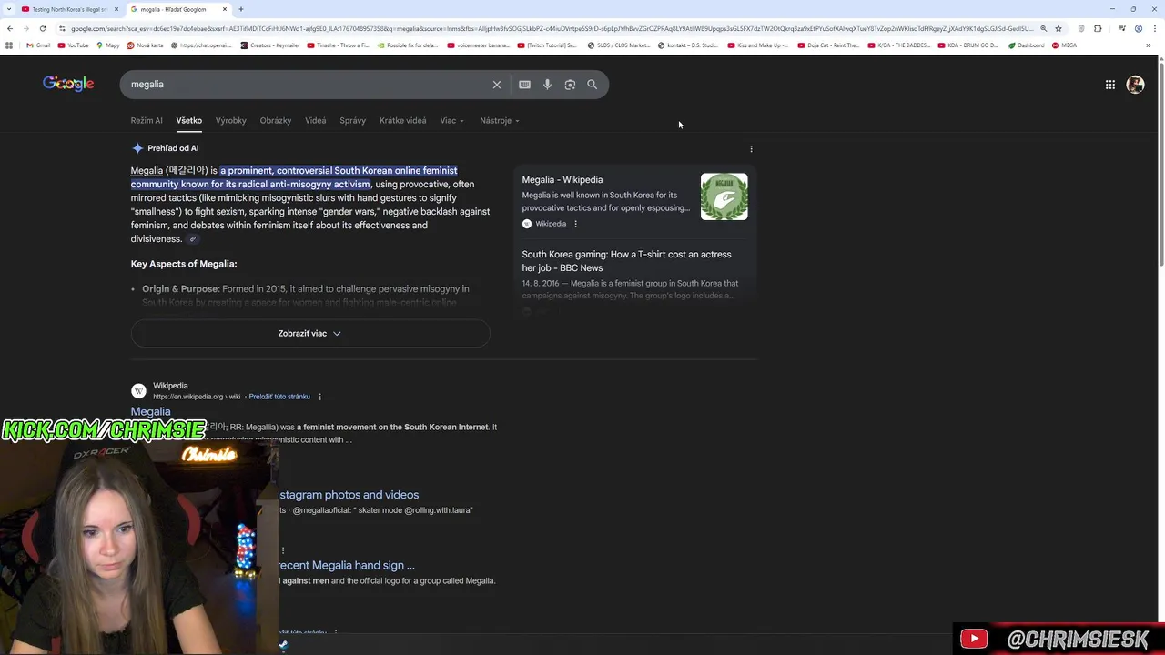Open the Mapy bookmark
The width and height of the screenshot is (1165, 655).
click(x=107, y=45)
